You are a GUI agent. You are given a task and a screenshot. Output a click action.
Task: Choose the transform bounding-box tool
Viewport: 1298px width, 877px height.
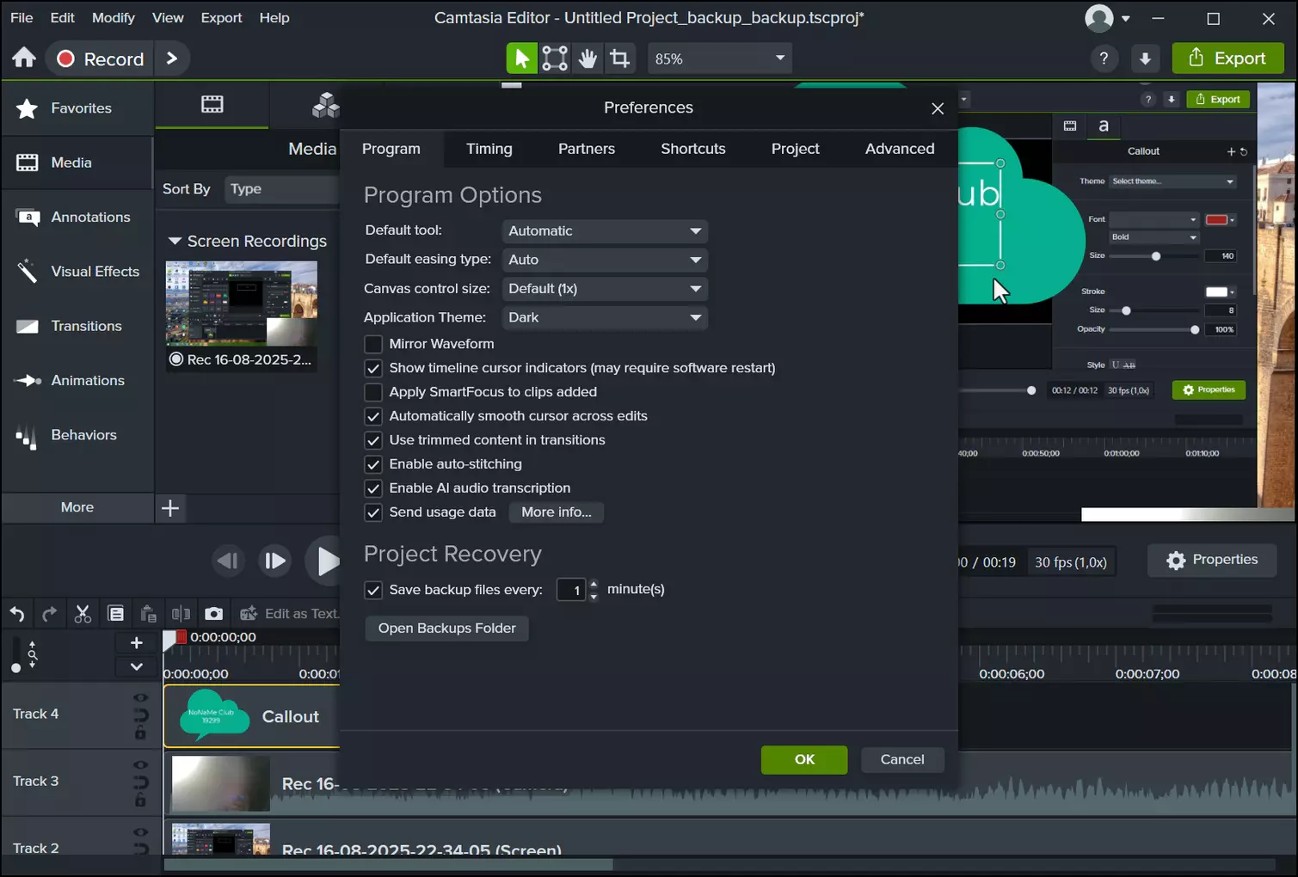click(x=555, y=58)
